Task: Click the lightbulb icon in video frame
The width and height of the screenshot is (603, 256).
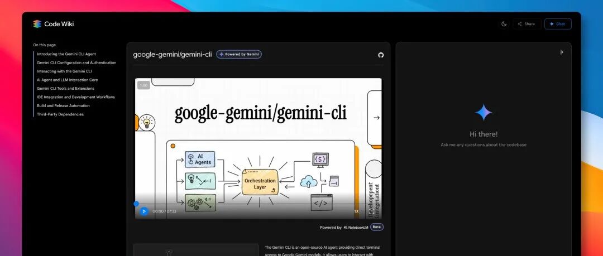Action: [x=146, y=122]
